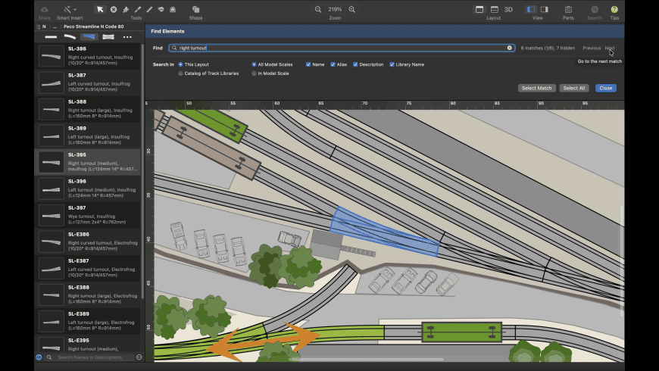This screenshot has width=659, height=371.
Task: Select SL-386 right curved turnout
Action: [x=87, y=56]
